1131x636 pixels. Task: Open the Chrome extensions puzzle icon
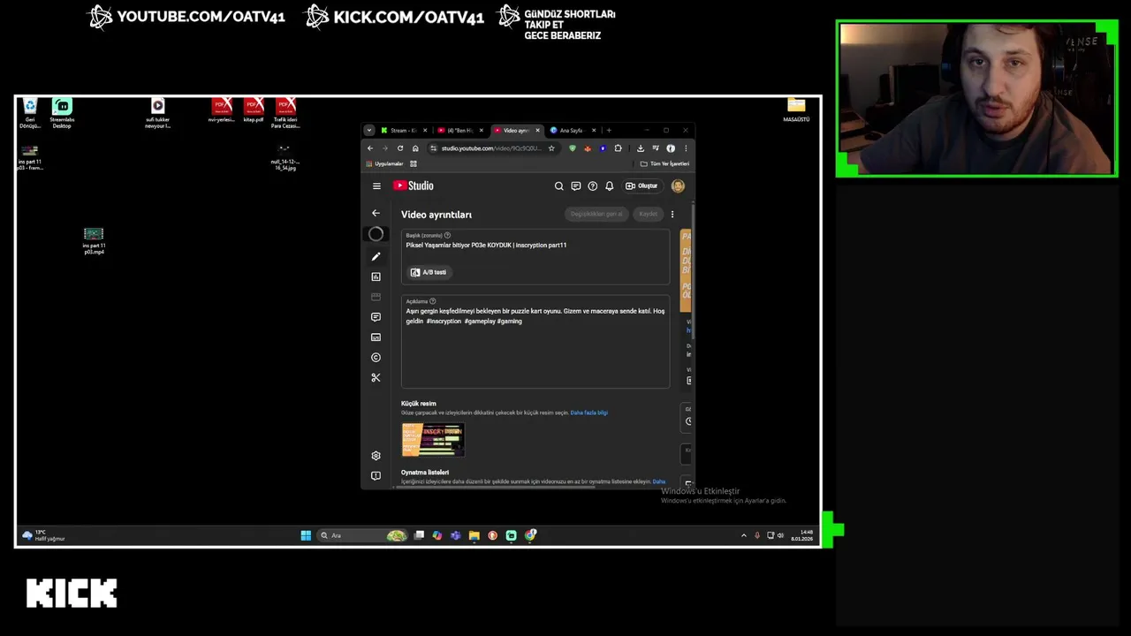click(619, 148)
